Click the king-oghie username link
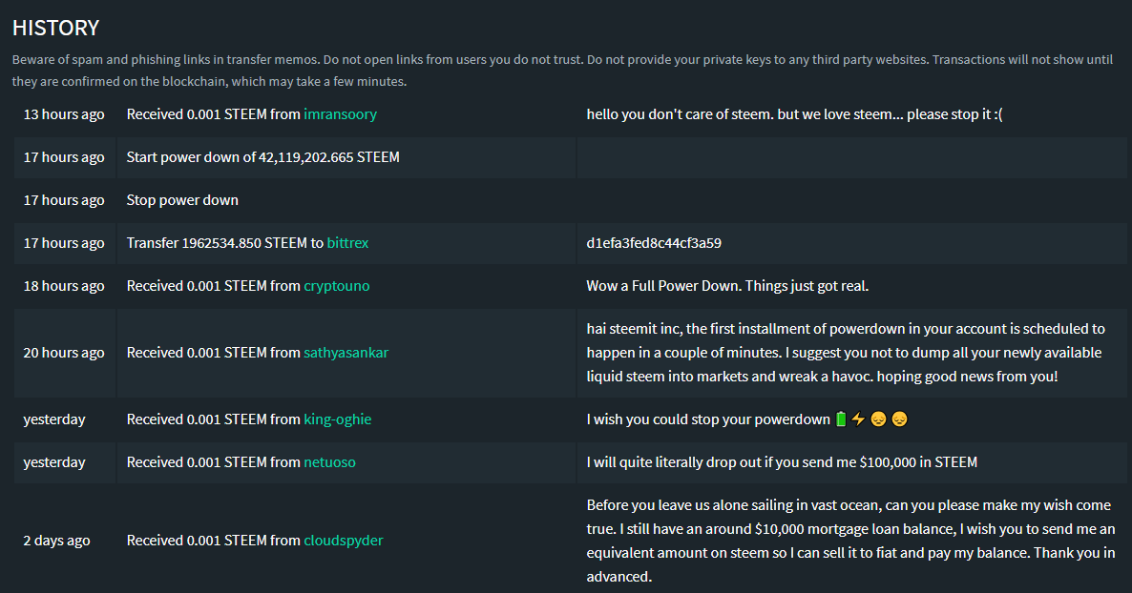The width and height of the screenshot is (1132, 593). pyautogui.click(x=337, y=419)
